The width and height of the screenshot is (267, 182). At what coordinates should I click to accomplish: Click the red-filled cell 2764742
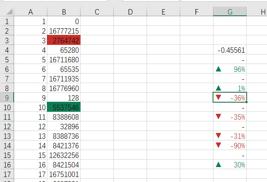pos(64,40)
